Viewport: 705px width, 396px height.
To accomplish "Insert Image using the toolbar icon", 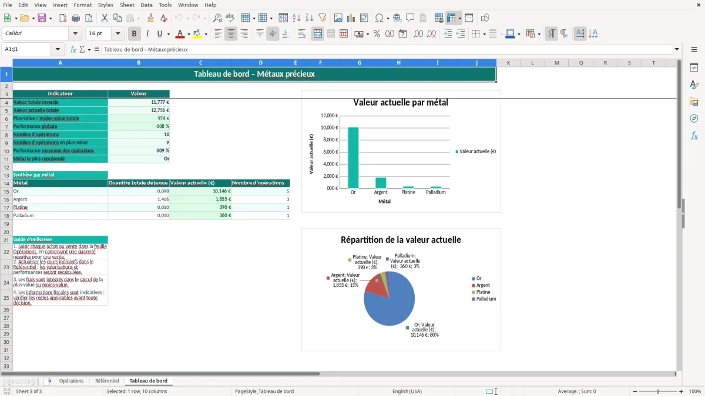I will click(338, 18).
